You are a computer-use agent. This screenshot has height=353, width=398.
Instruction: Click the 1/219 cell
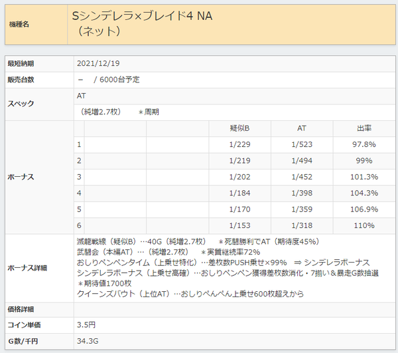click(239, 161)
